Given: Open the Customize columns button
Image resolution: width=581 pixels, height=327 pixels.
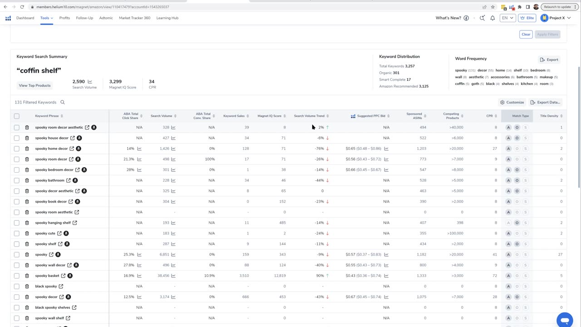Looking at the screenshot, I should point(512,103).
